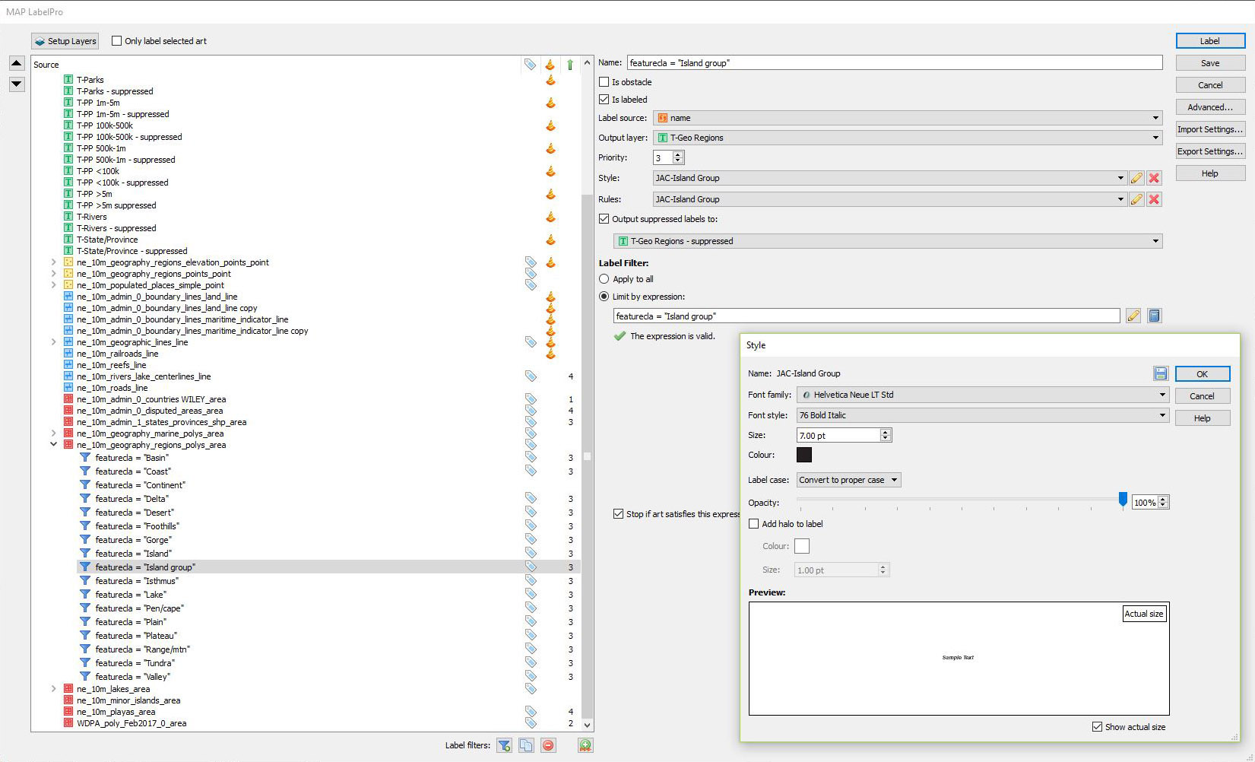Click the black label Colour swatch
The width and height of the screenshot is (1255, 762).
pos(803,455)
